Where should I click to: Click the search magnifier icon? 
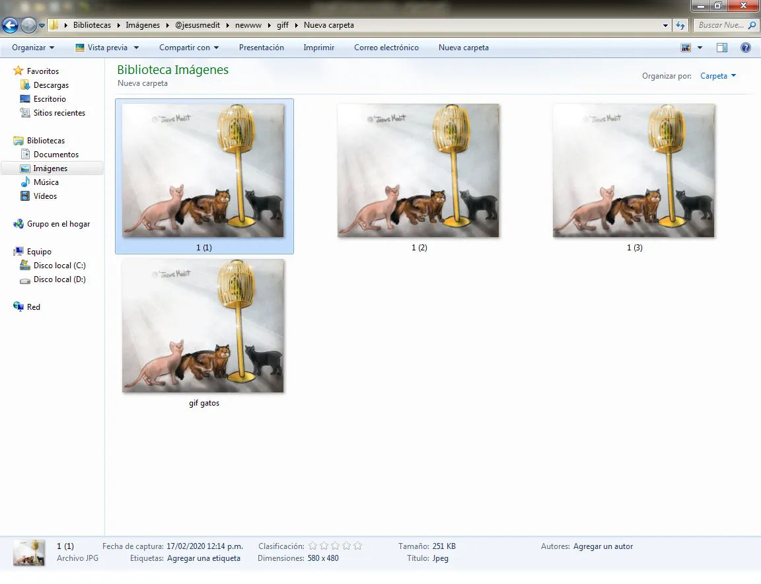(752, 25)
